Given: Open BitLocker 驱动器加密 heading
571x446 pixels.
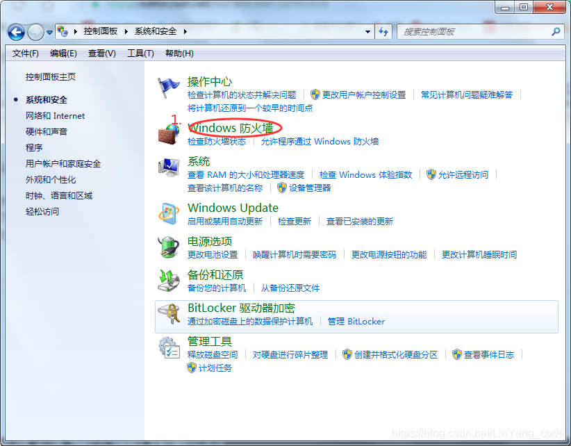Looking at the screenshot, I should tap(242, 308).
